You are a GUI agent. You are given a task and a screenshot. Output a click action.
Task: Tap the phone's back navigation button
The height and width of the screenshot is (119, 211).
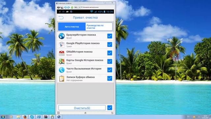(112, 113)
